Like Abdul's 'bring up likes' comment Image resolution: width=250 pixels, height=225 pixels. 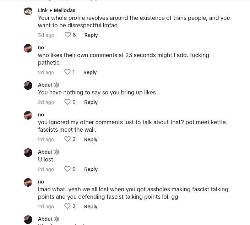[x=67, y=102]
